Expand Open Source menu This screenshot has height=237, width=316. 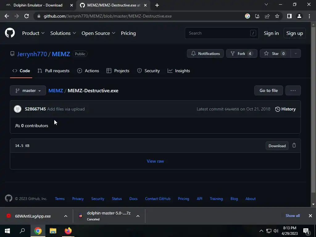(98, 33)
